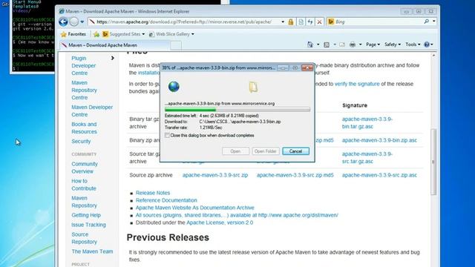Click the folder icon in download dialog
The image size is (475, 267).
(253, 88)
